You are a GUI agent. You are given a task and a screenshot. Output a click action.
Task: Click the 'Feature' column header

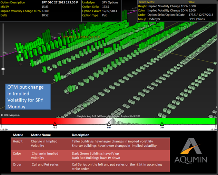click(142, 2)
